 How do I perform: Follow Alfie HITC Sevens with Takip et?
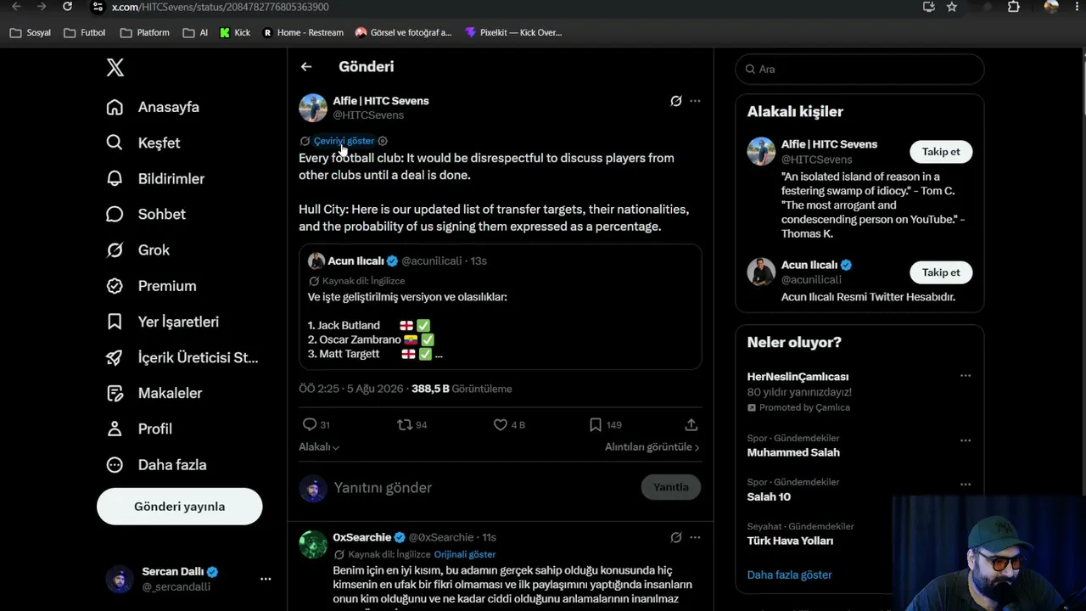[x=941, y=152]
